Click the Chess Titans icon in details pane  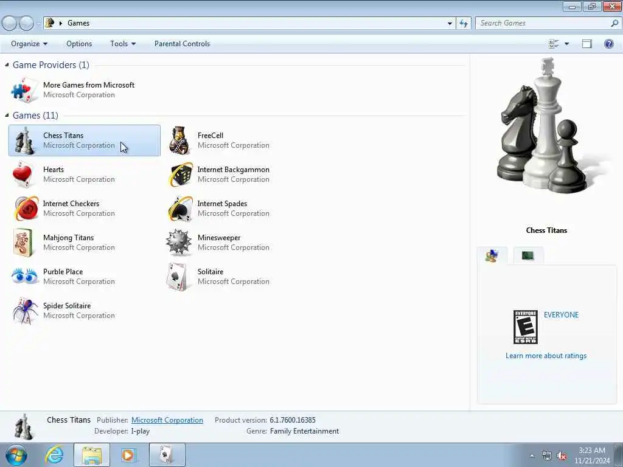coord(24,427)
